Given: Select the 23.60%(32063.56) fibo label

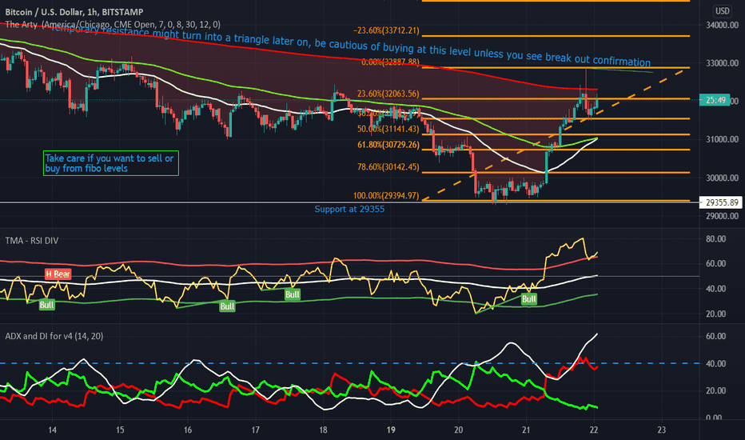Looking at the screenshot, I should (388, 94).
